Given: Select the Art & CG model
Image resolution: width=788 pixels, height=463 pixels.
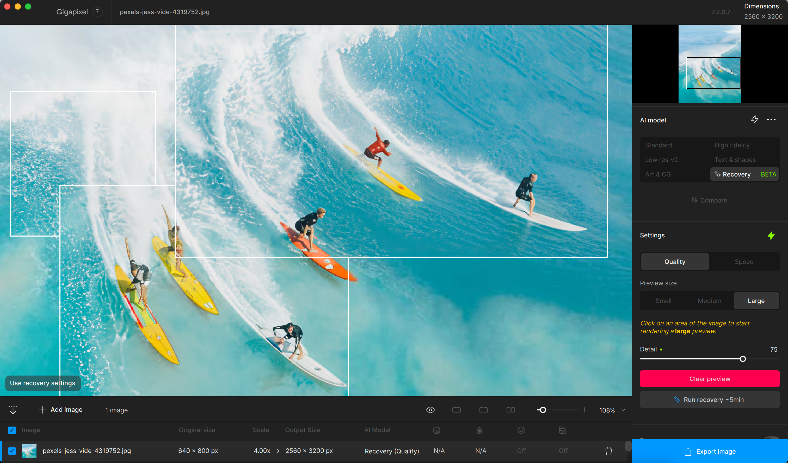Looking at the screenshot, I should (658, 174).
